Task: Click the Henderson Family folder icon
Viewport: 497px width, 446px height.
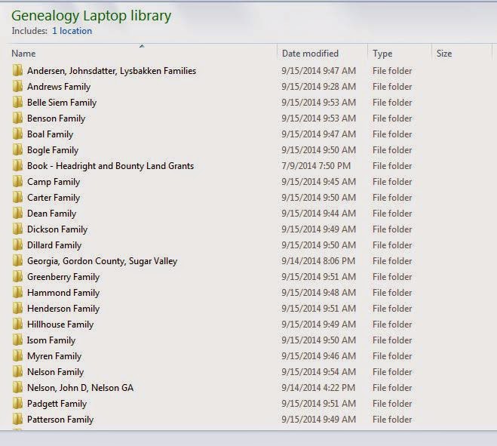Action: 18,309
